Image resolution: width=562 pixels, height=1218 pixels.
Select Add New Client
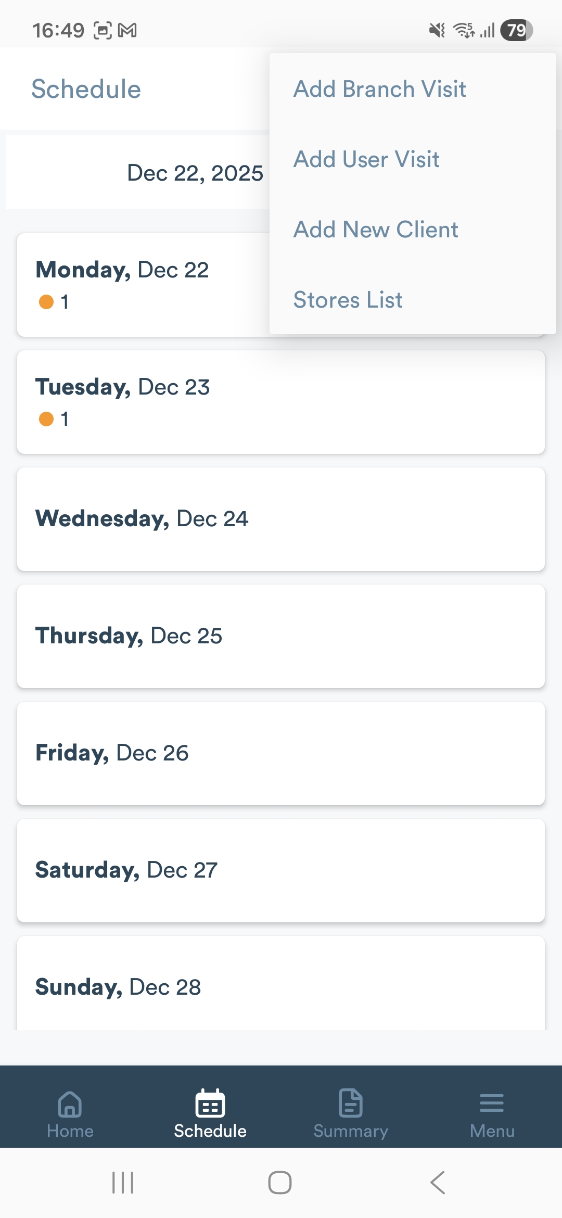(376, 230)
